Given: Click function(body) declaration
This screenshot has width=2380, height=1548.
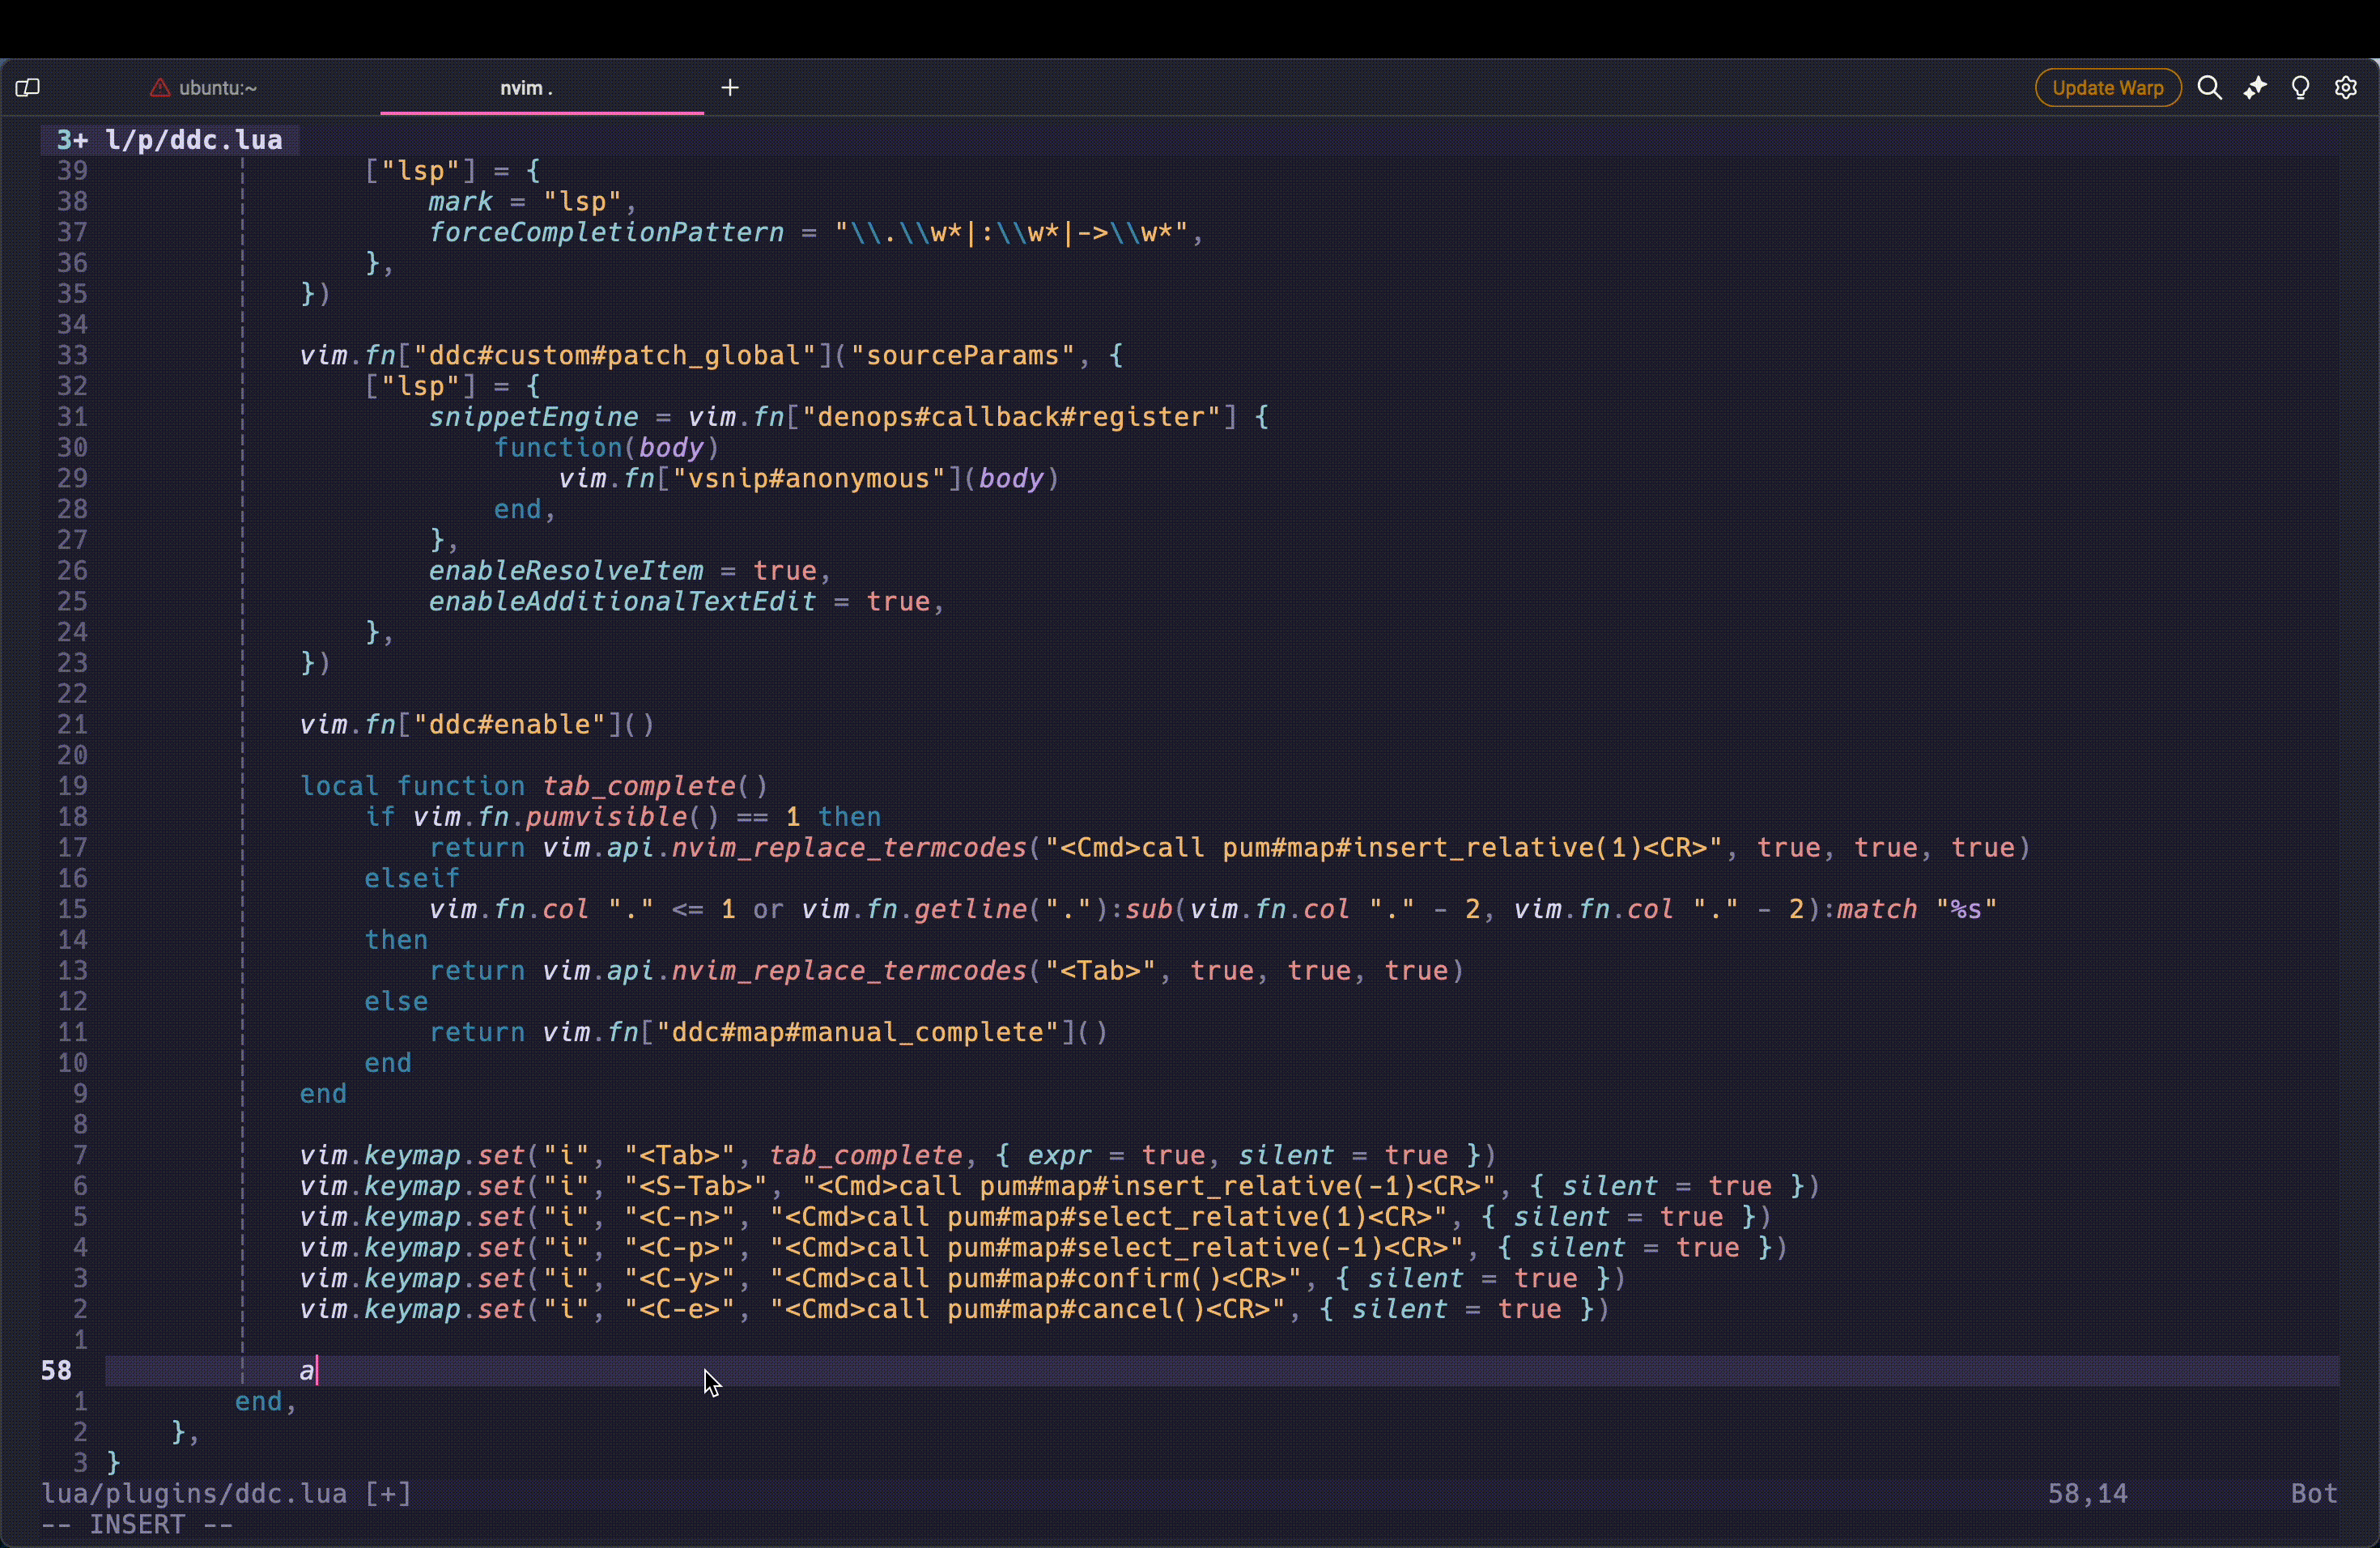Looking at the screenshot, I should click(606, 448).
